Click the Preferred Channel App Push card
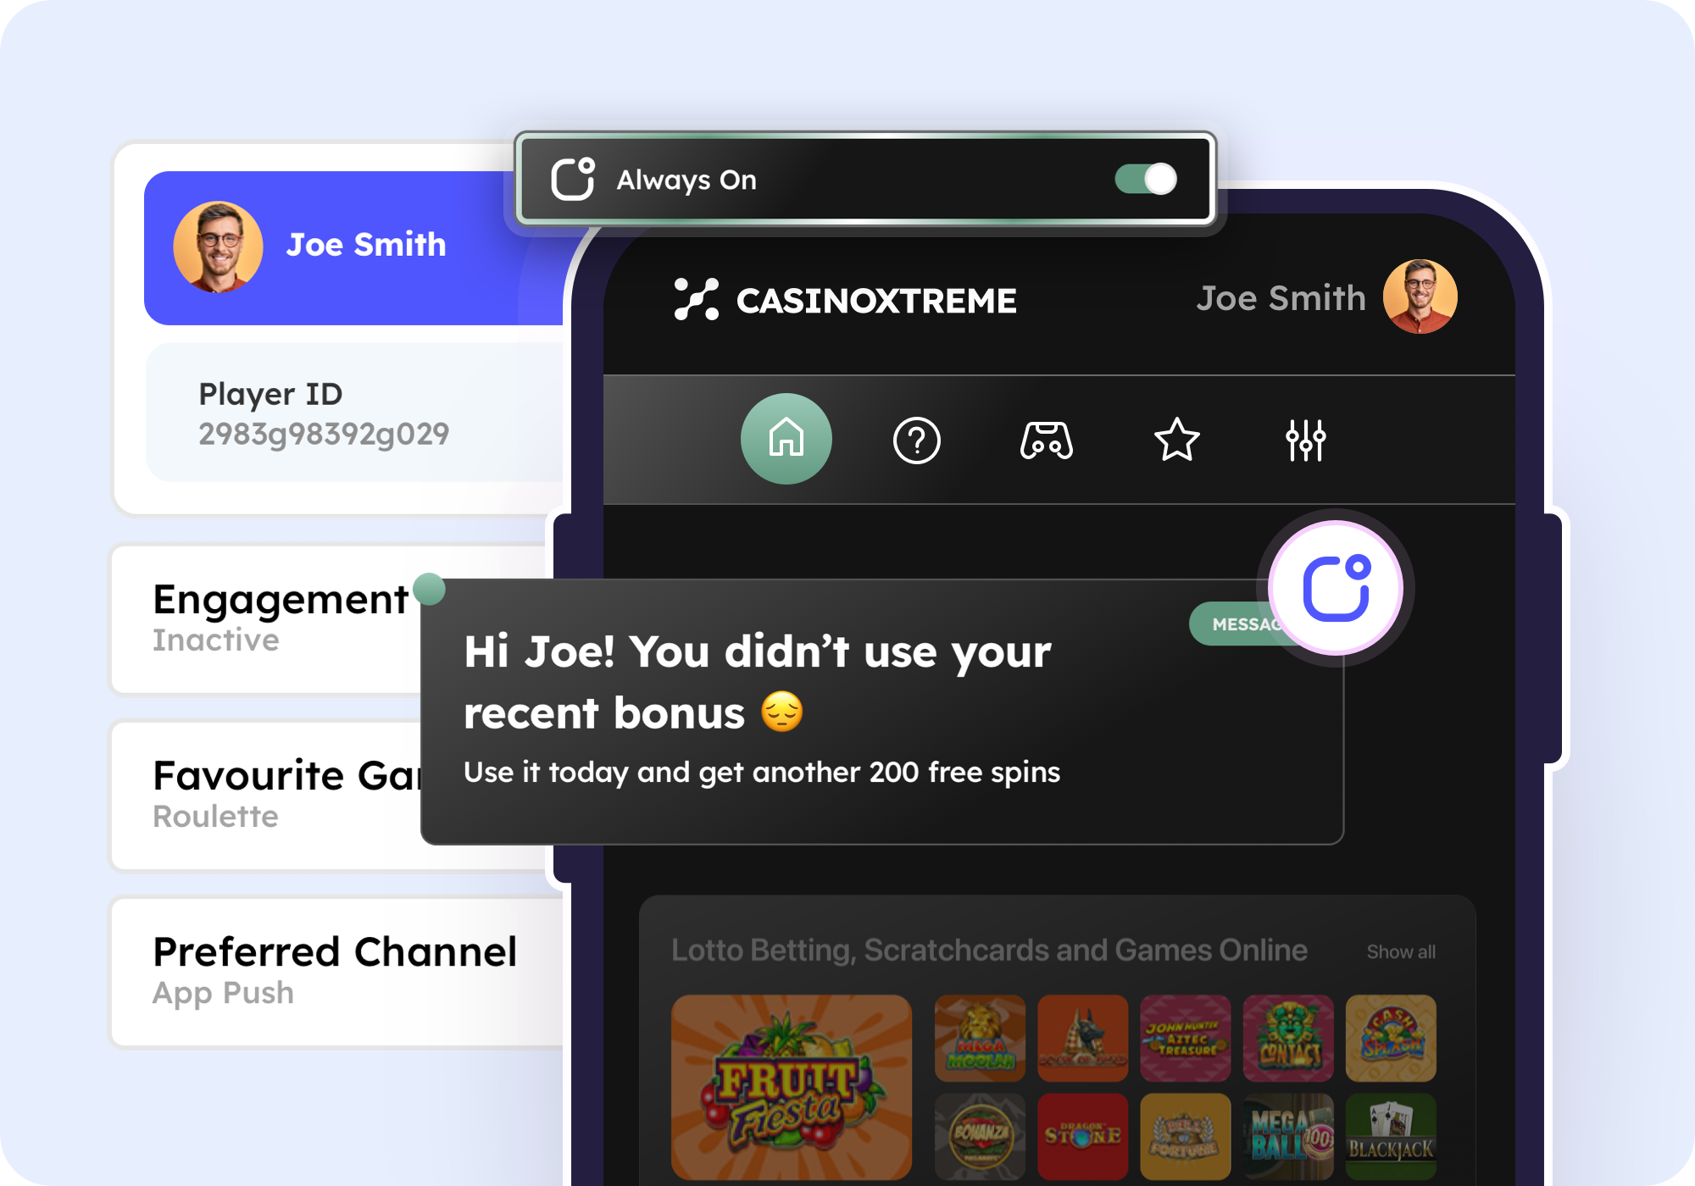The image size is (1695, 1186). coord(337,972)
